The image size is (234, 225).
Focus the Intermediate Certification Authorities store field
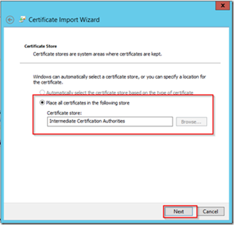110,122
